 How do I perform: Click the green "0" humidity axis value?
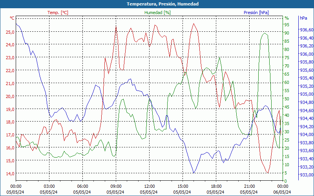pyautogui.click(x=286, y=181)
